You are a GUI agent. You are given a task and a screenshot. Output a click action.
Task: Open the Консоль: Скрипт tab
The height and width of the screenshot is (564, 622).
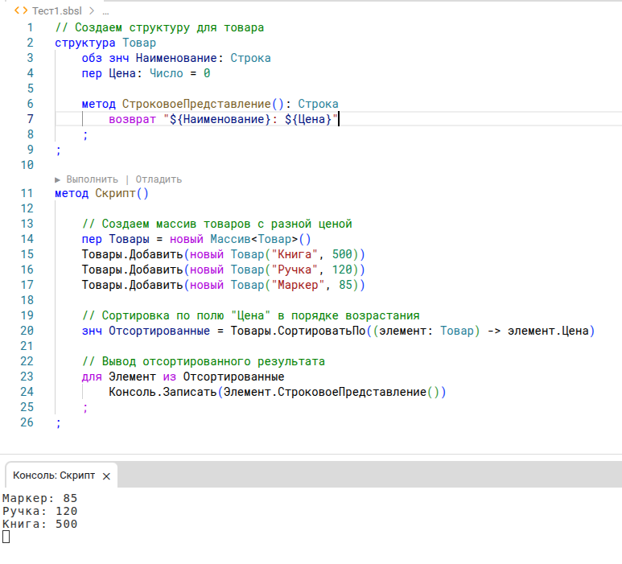point(54,475)
